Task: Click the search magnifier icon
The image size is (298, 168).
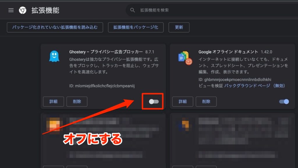Action: (x=132, y=10)
